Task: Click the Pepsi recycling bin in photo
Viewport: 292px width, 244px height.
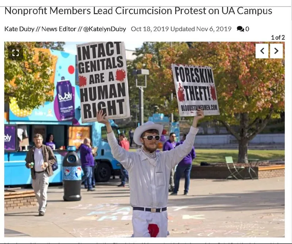Action: tap(72, 174)
